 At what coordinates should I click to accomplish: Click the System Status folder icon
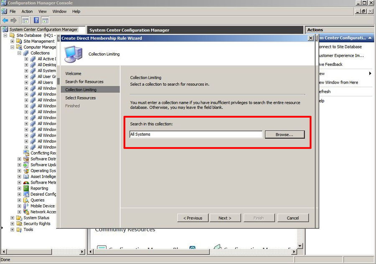tap(19, 218)
